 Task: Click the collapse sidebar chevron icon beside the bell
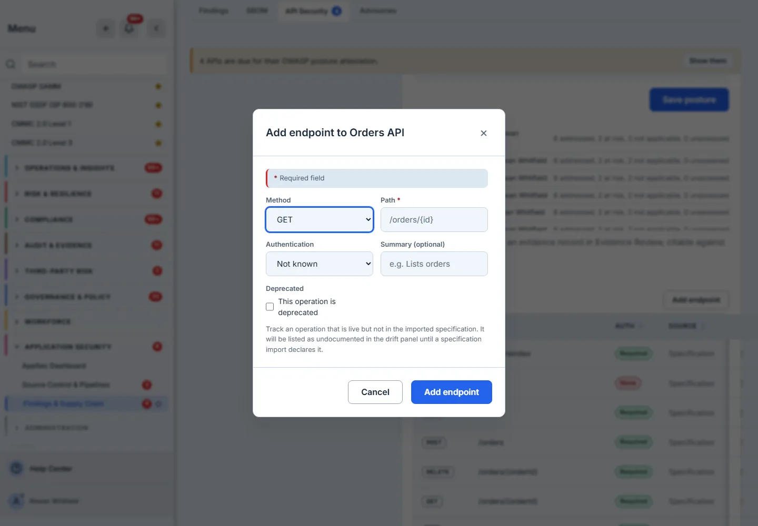click(x=156, y=28)
